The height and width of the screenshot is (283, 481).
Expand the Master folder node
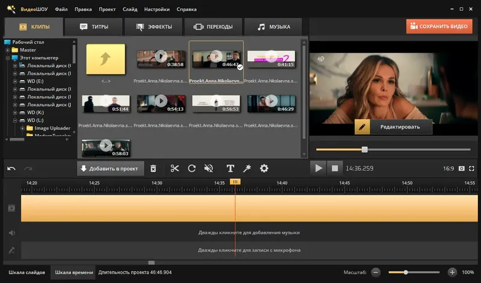pyautogui.click(x=7, y=50)
